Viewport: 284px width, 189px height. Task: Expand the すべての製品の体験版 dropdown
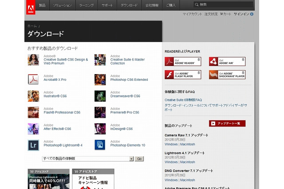[131, 158]
